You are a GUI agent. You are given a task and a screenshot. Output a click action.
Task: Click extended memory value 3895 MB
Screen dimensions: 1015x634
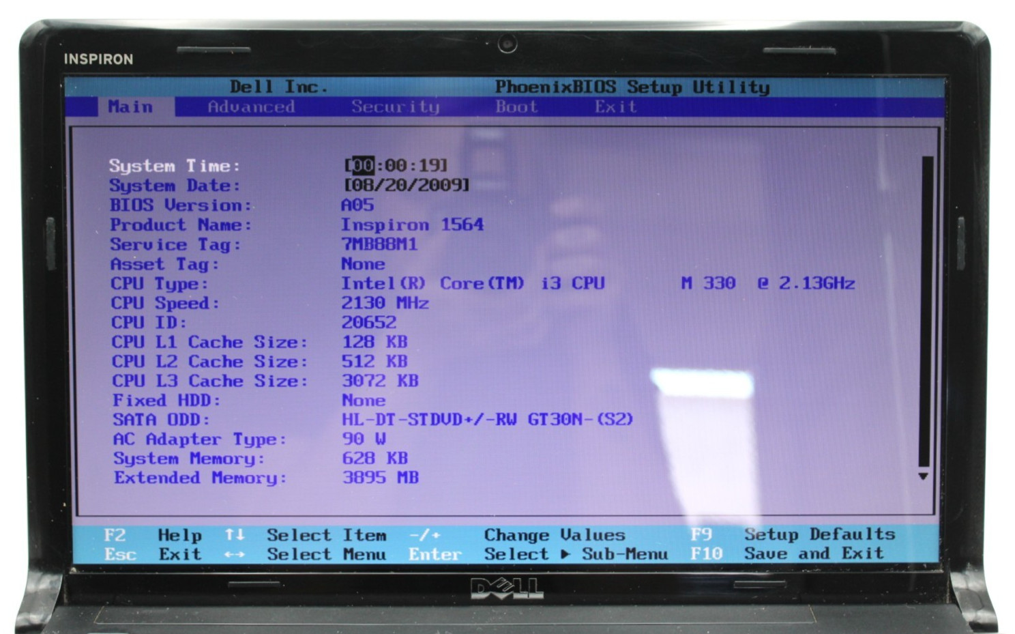[x=380, y=478]
